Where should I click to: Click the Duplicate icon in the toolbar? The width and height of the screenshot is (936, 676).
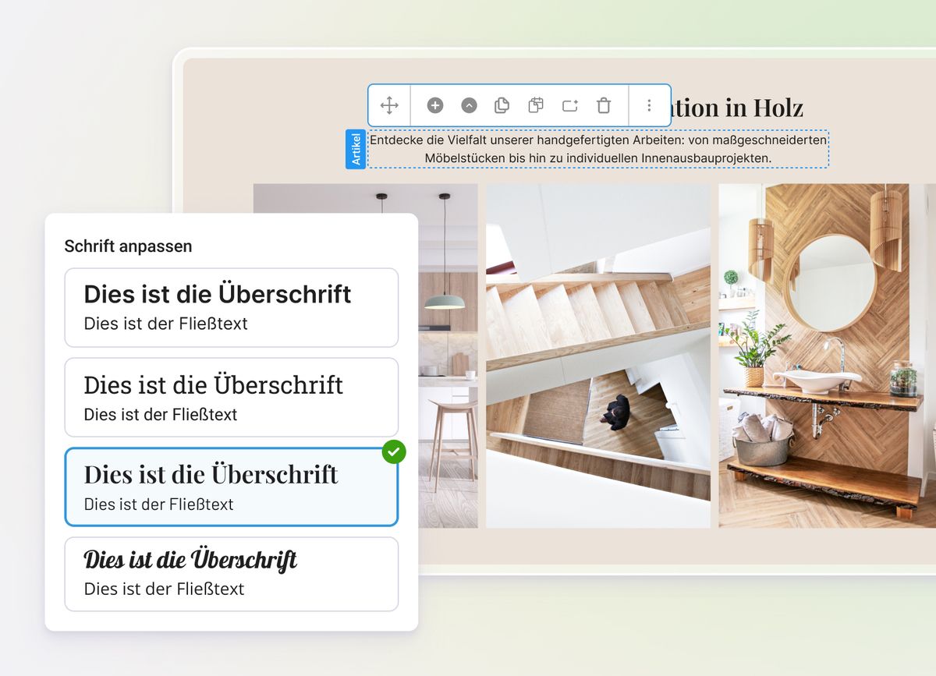pos(502,105)
